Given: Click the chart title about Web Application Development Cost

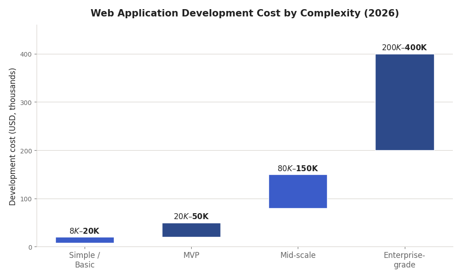Looking at the screenshot, I should click(245, 13).
